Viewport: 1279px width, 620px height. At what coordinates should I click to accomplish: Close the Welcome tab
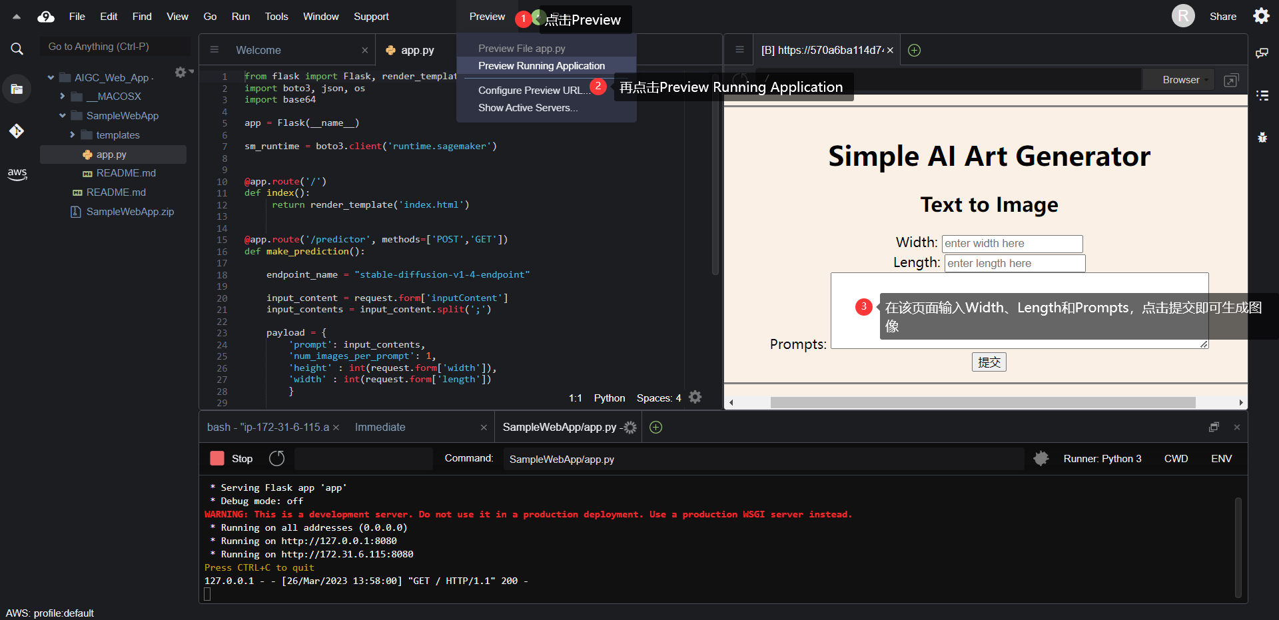[365, 50]
